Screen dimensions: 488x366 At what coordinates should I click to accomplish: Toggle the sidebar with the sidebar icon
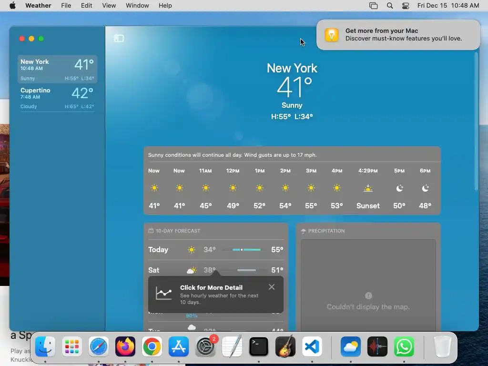tap(119, 38)
